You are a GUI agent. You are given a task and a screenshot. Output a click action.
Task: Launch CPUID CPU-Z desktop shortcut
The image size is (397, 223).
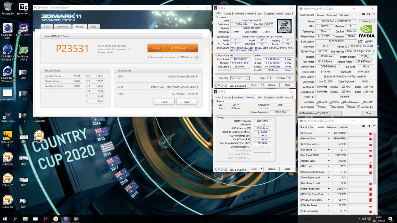23,29
